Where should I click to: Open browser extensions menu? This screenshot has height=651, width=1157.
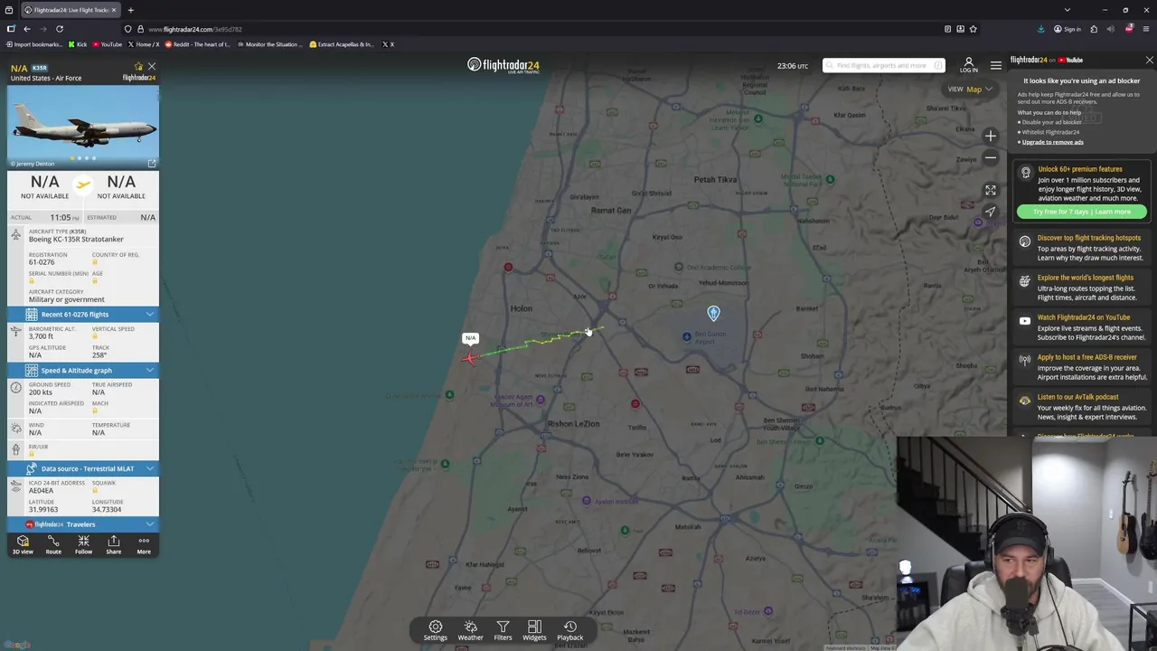pyautogui.click(x=1094, y=29)
